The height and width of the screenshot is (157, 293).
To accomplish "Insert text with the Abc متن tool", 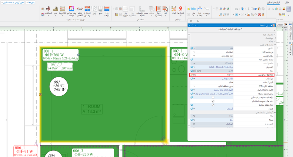I will 193,9.
